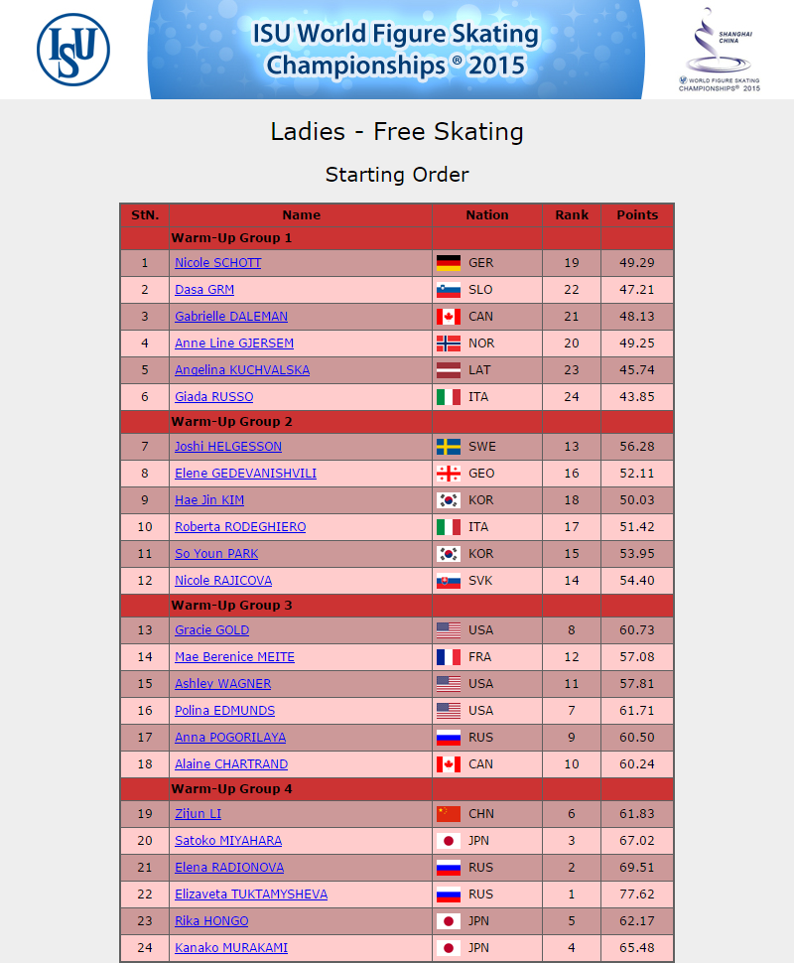Screen dimensions: 794x963
Task: Click the ISU logo in the header
Action: coord(73,49)
